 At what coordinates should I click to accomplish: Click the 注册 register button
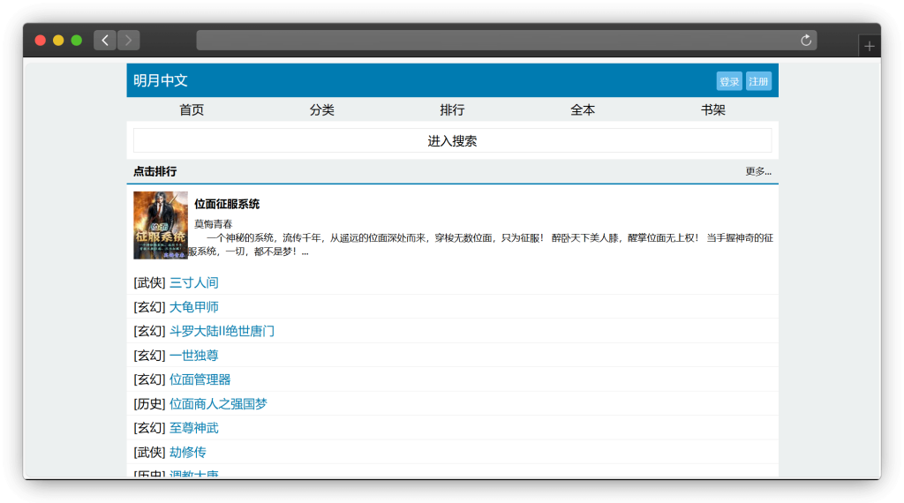[758, 81]
